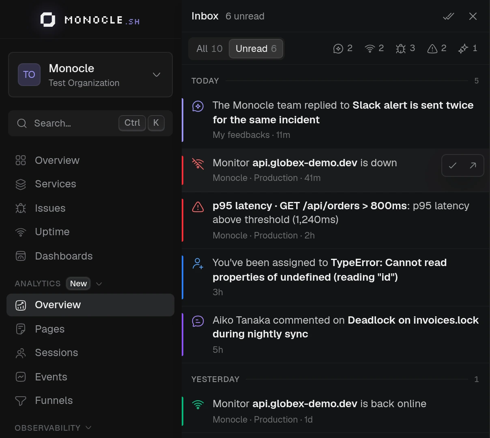Open Slack alert sent twice feedback notification
490x438 pixels.
tap(336, 120)
